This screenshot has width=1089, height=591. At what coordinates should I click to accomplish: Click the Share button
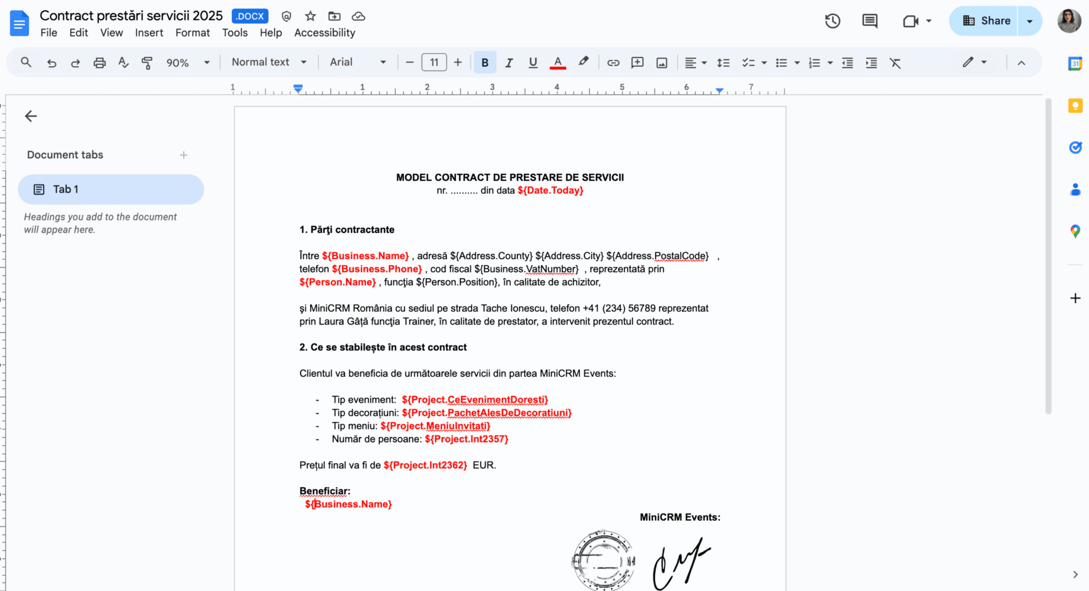pyautogui.click(x=987, y=21)
